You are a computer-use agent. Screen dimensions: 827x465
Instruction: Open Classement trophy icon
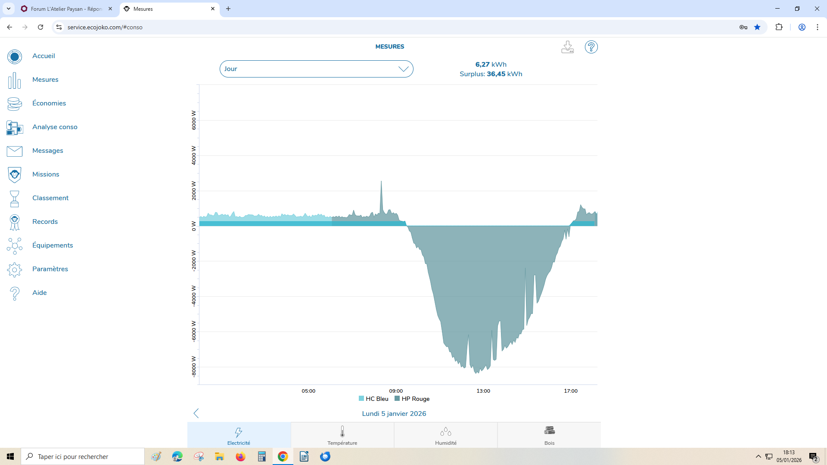[x=14, y=198]
